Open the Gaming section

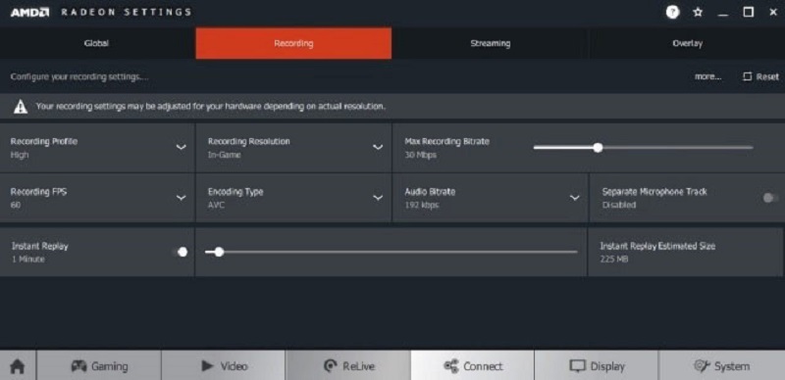(99, 366)
